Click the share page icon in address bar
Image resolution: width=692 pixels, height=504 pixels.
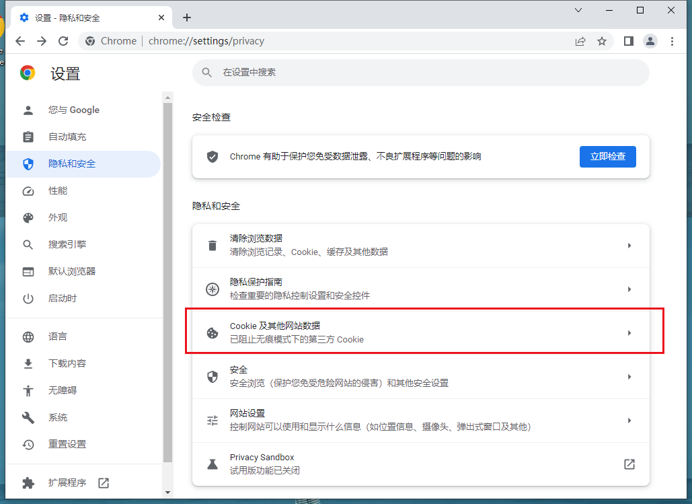pyautogui.click(x=580, y=41)
